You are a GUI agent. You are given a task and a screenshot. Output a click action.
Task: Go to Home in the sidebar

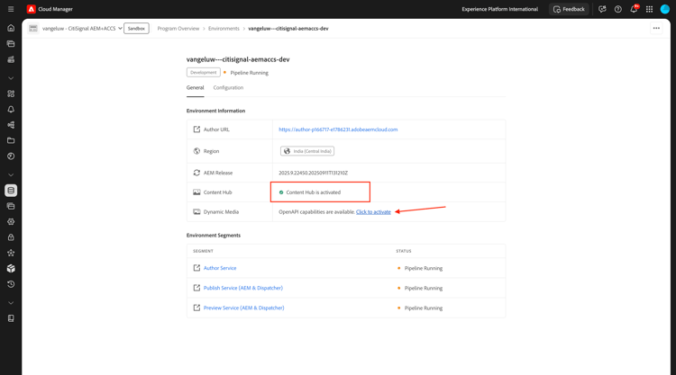11,28
